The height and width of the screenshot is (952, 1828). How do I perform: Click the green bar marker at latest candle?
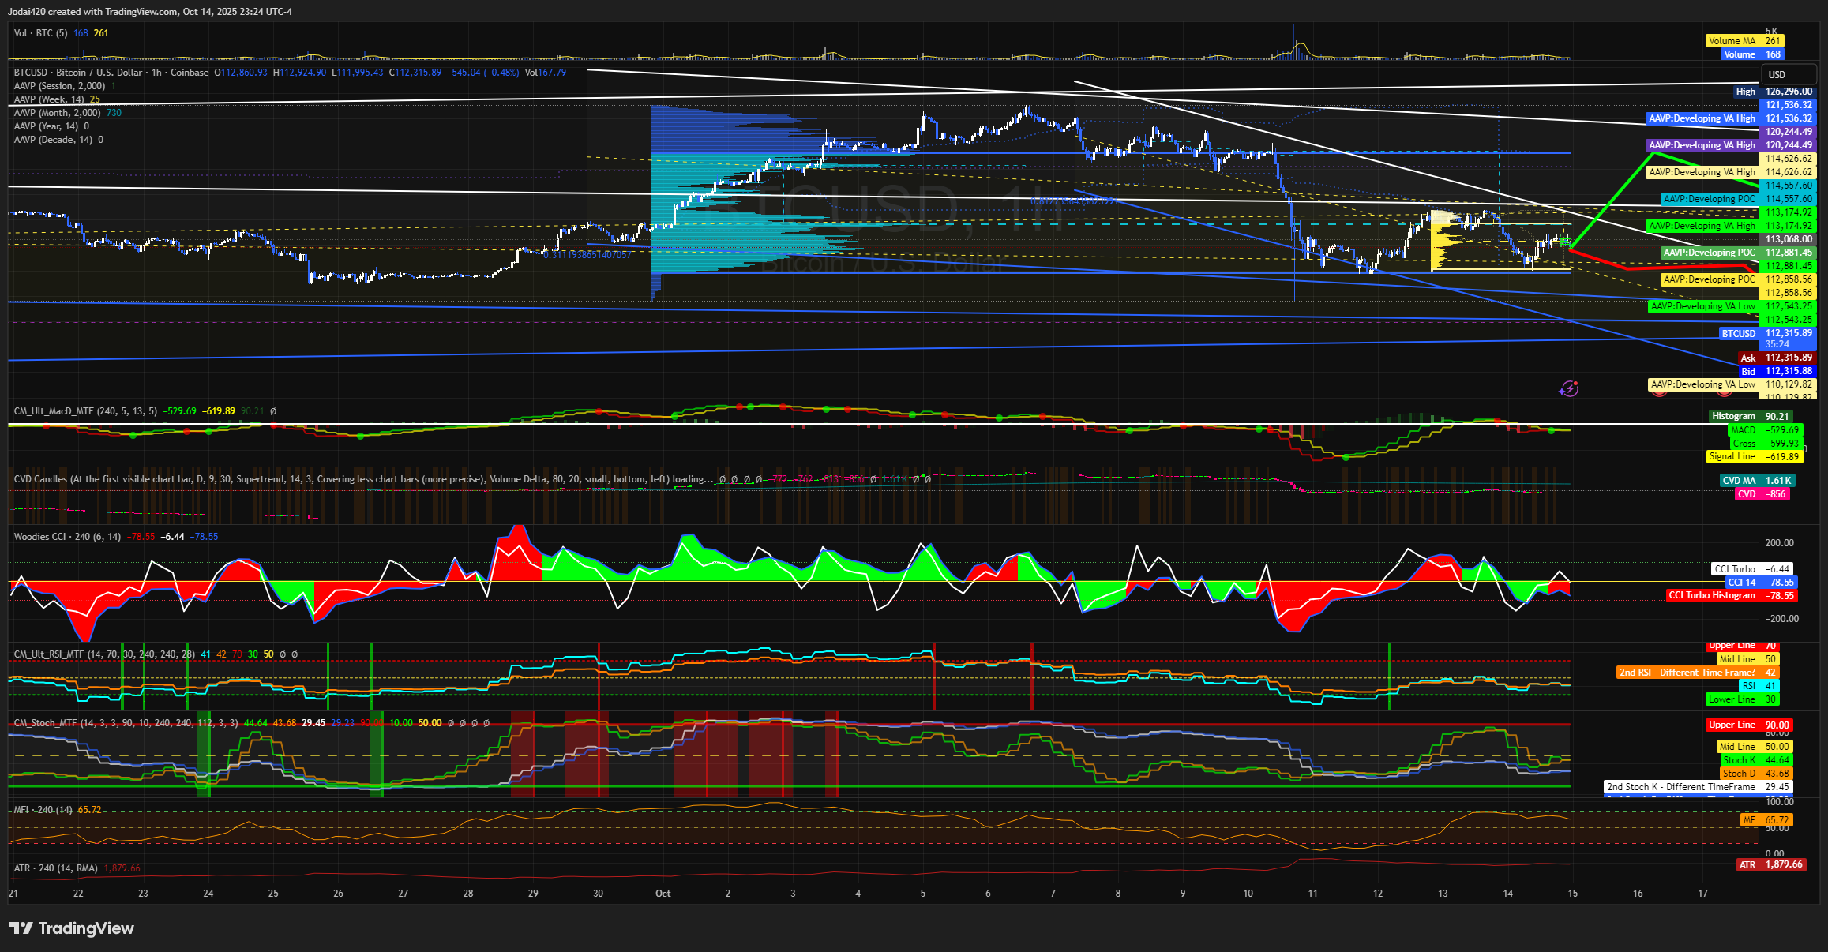(1565, 242)
